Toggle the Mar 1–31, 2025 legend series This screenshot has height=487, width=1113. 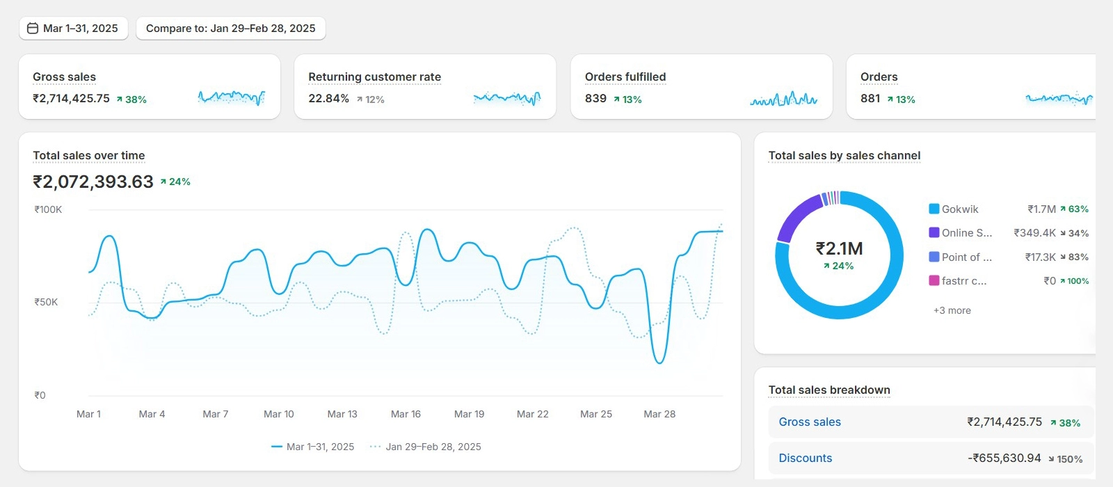click(x=312, y=447)
